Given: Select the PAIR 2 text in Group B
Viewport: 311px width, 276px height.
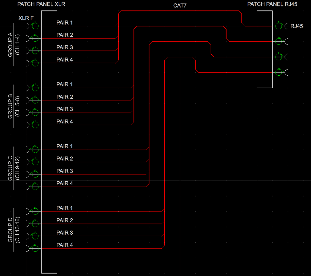Looking at the screenshot, I should [64, 97].
